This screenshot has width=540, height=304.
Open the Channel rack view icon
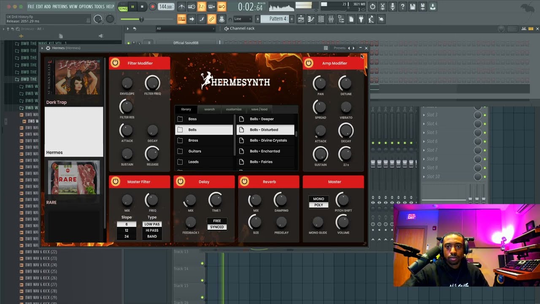pyautogui.click(x=321, y=19)
